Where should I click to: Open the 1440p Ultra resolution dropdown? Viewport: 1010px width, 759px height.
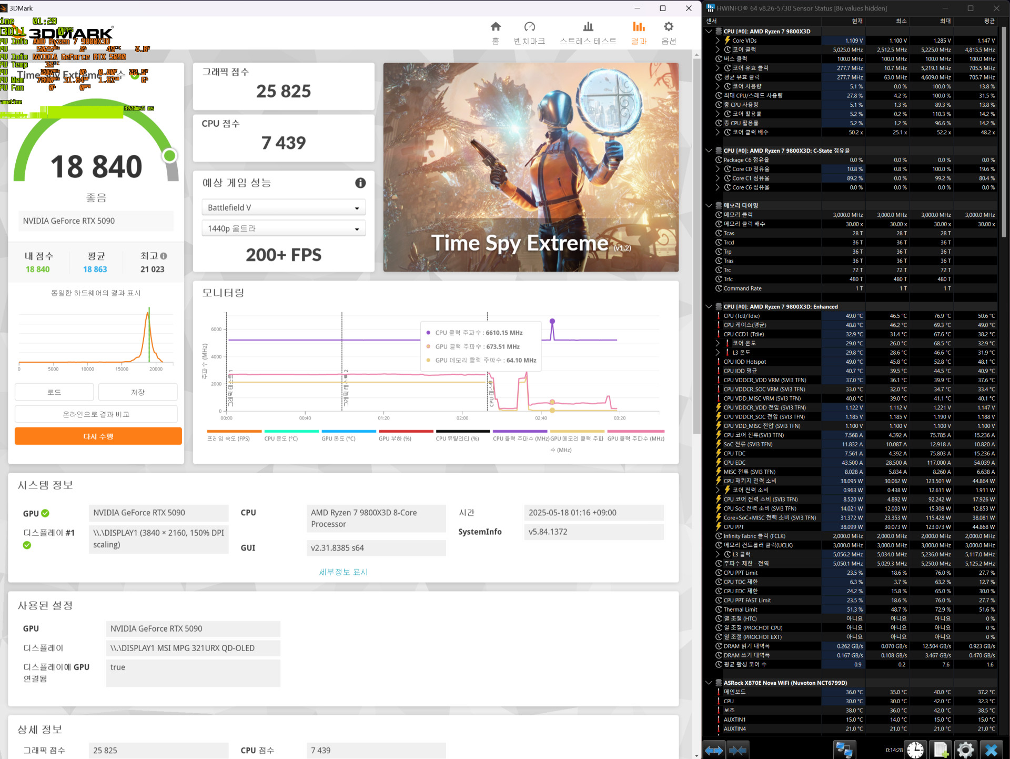pyautogui.click(x=284, y=228)
